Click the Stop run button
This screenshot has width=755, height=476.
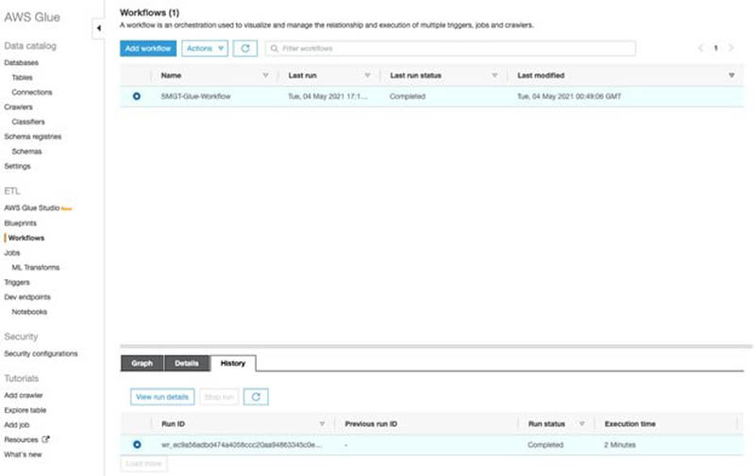click(x=219, y=397)
